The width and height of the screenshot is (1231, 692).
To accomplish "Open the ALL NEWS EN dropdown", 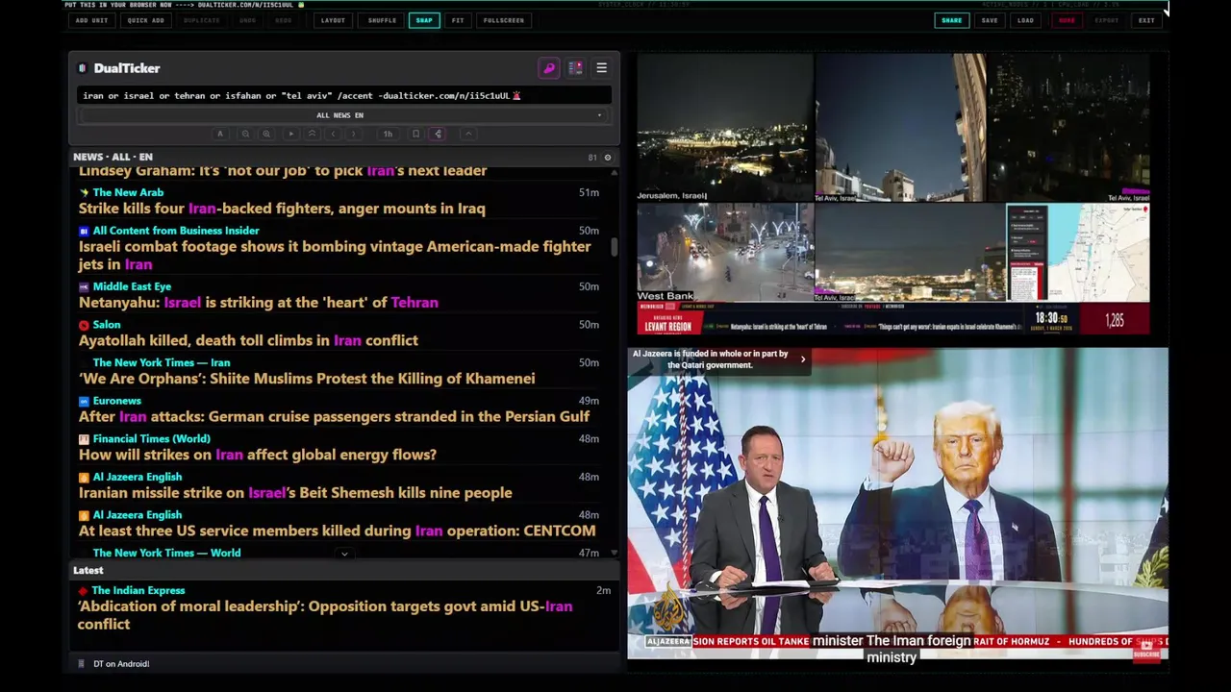I will [x=343, y=115].
